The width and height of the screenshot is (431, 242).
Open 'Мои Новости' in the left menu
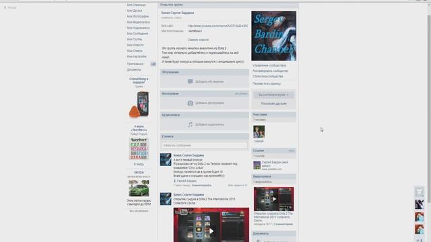click(135, 45)
